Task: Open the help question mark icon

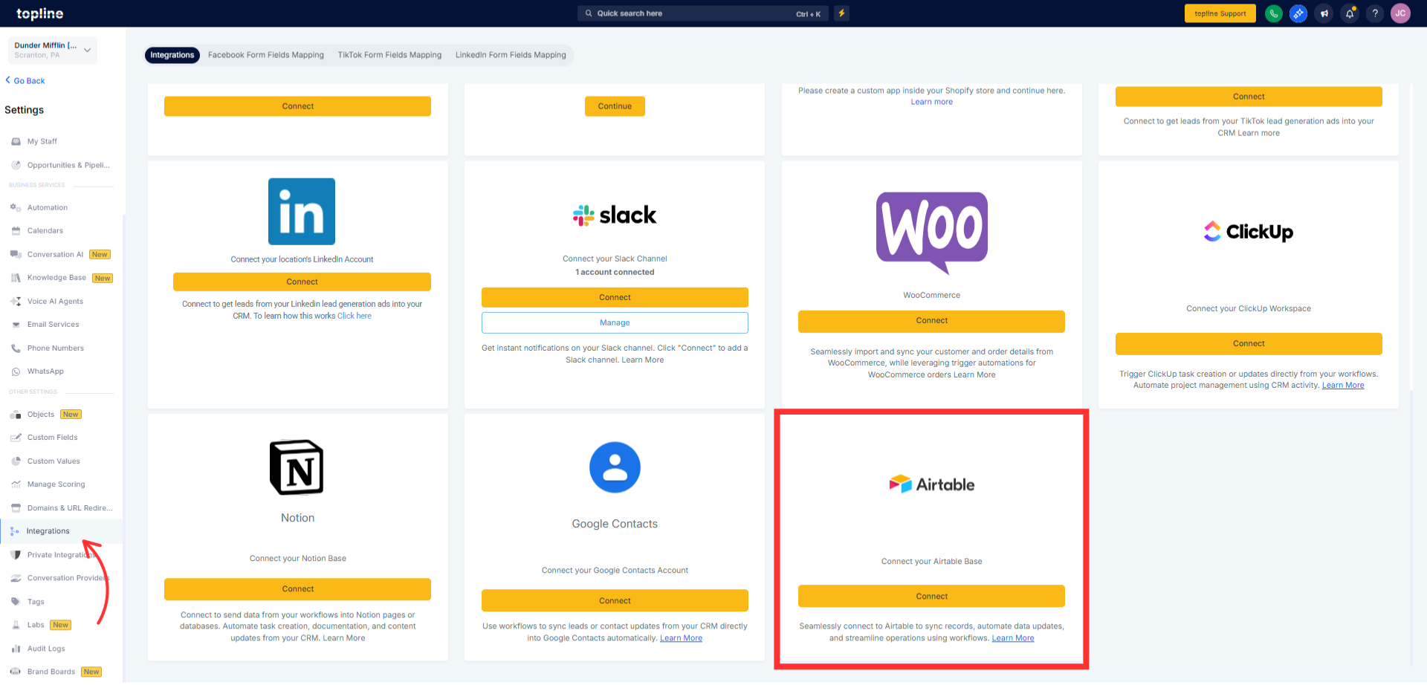Action: (1375, 13)
